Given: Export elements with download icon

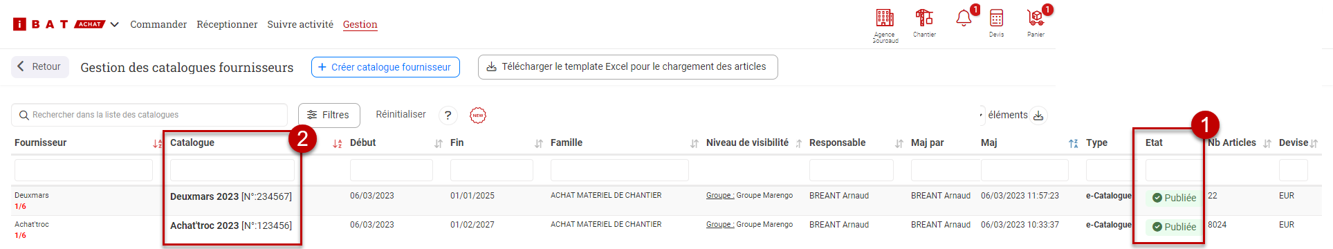Looking at the screenshot, I should (x=1038, y=116).
